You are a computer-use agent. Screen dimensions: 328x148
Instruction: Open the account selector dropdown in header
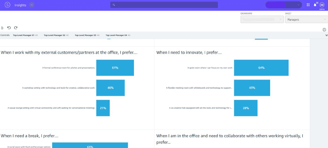(x=283, y=5)
